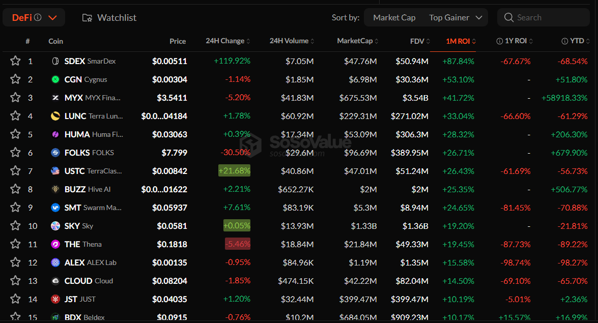
Task: Click the BUZZ Hive AI coin icon
Action: [x=55, y=189]
